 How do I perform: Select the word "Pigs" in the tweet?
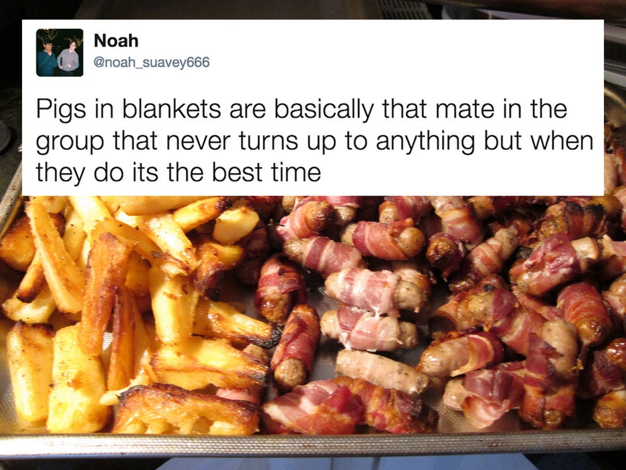pyautogui.click(x=61, y=110)
